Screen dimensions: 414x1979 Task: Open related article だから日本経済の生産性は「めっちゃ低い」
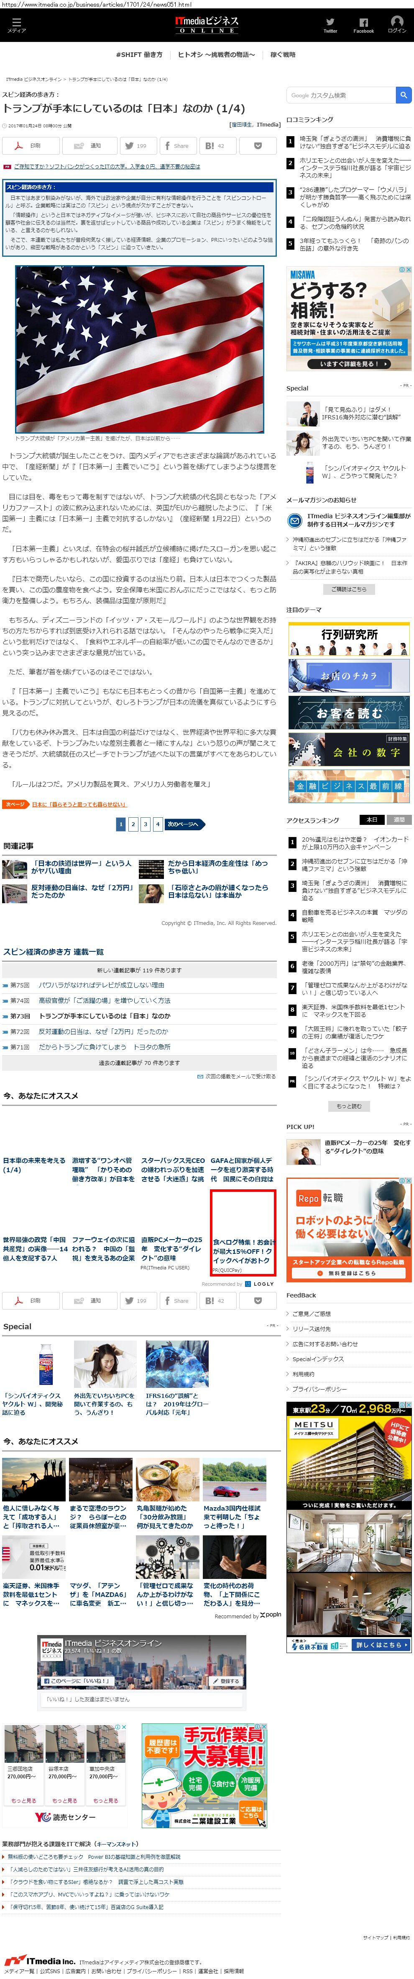[x=218, y=867]
